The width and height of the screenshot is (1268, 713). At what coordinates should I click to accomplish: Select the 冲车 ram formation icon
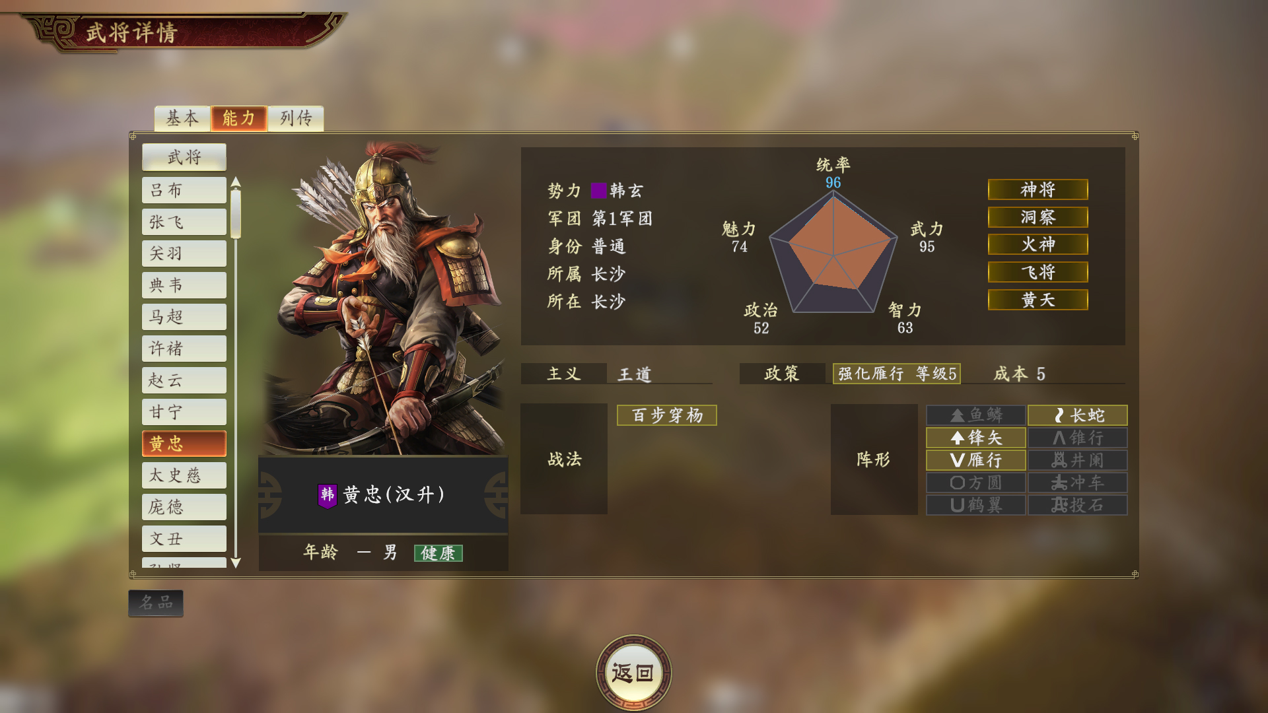pos(1077,483)
